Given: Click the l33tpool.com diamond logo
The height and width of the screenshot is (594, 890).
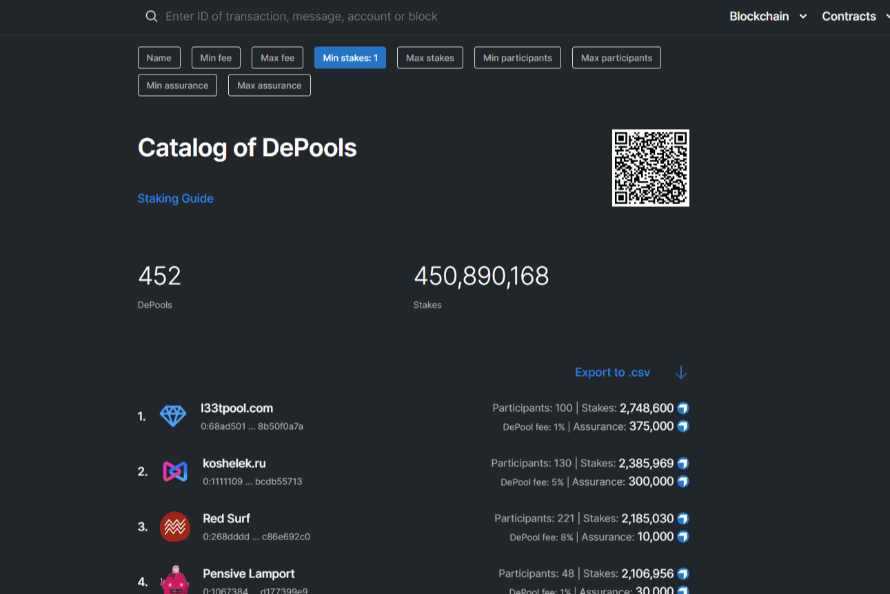Looking at the screenshot, I should [174, 416].
